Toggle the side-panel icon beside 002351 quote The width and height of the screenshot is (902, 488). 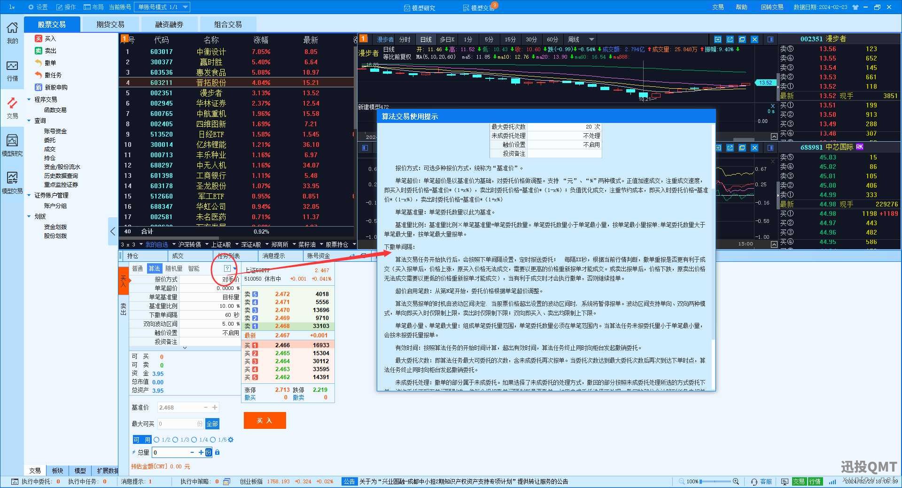770,39
